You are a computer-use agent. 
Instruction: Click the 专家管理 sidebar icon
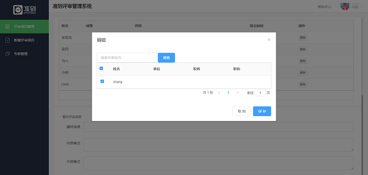point(7,54)
